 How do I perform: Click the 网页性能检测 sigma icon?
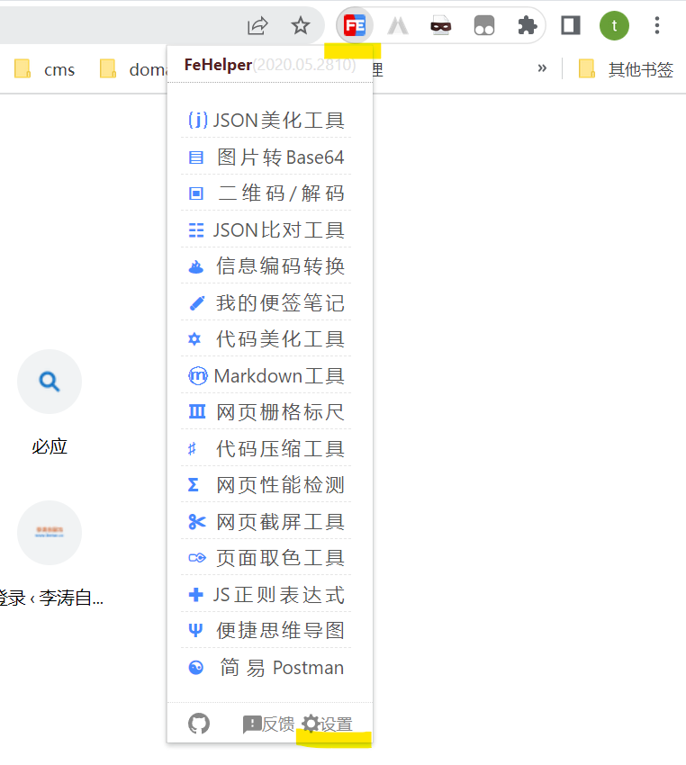click(194, 484)
